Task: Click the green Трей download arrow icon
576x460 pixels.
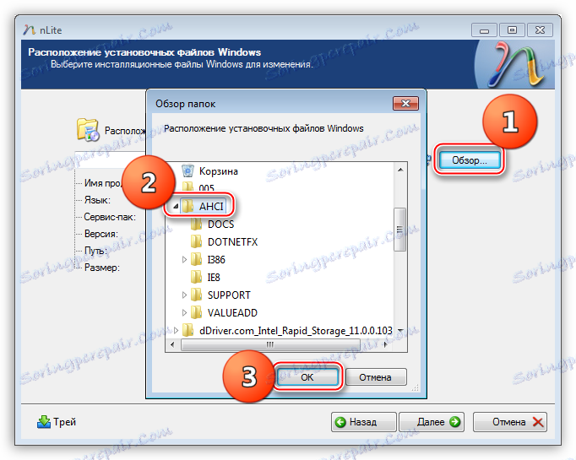Action: click(44, 422)
